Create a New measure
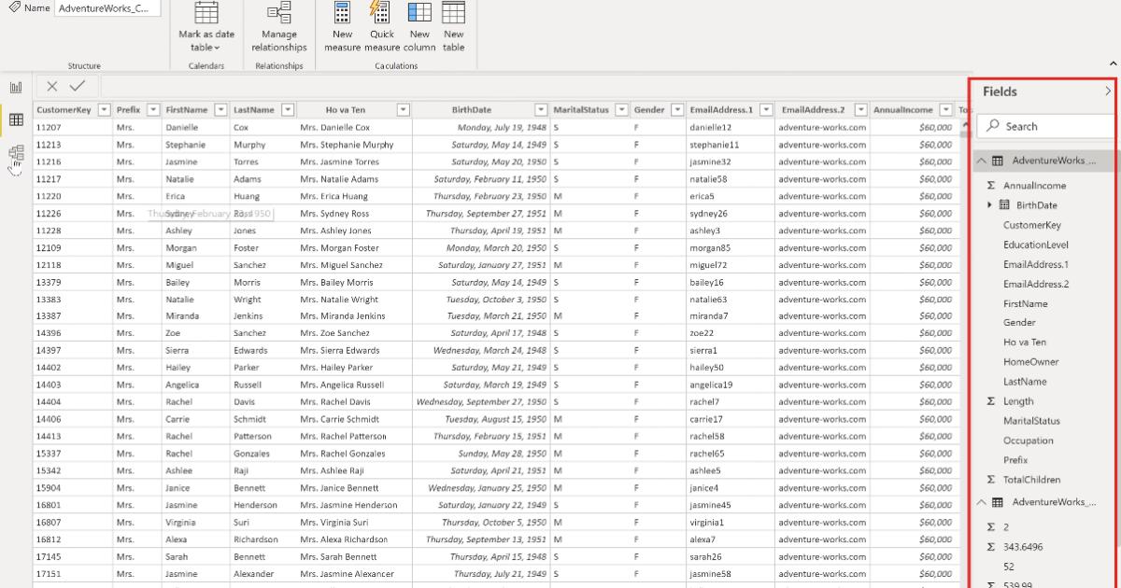Screen dimensions: 1121x588 click(x=342, y=25)
